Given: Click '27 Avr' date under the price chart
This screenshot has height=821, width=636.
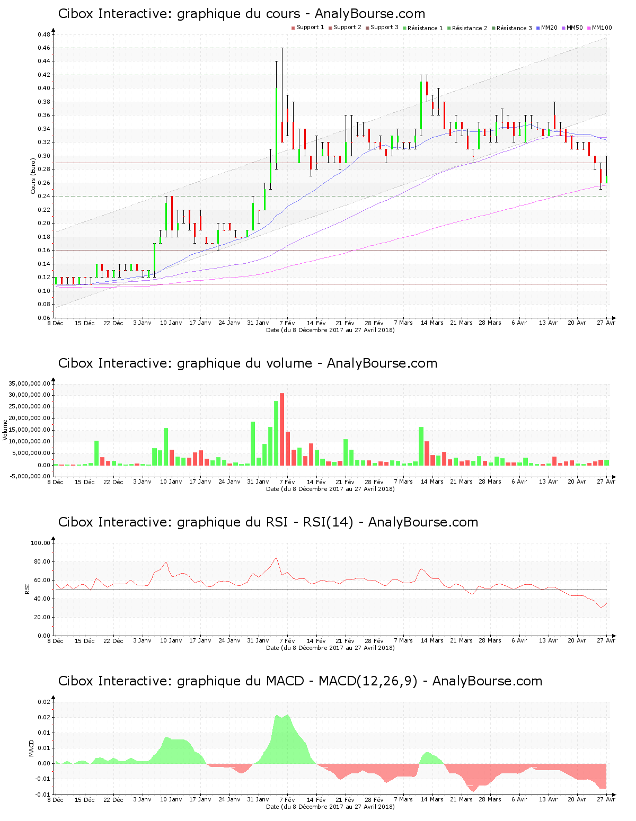Looking at the screenshot, I should (606, 323).
